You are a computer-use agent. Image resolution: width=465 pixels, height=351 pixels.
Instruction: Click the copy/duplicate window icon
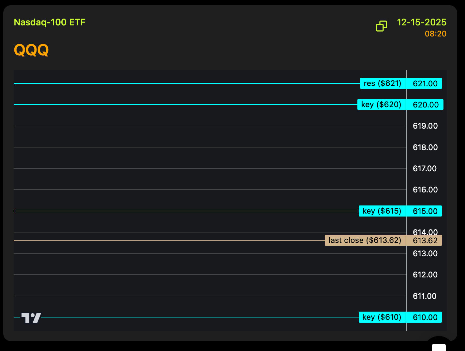point(381,26)
